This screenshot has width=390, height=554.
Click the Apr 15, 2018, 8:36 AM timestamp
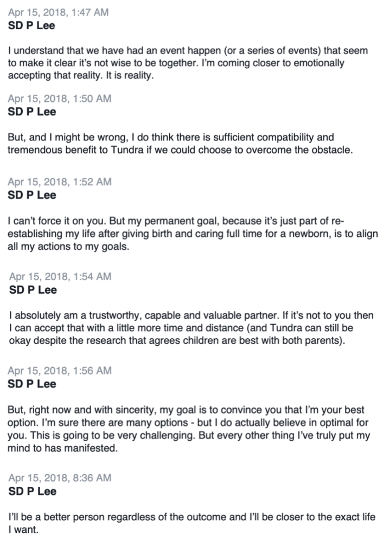[60, 478]
